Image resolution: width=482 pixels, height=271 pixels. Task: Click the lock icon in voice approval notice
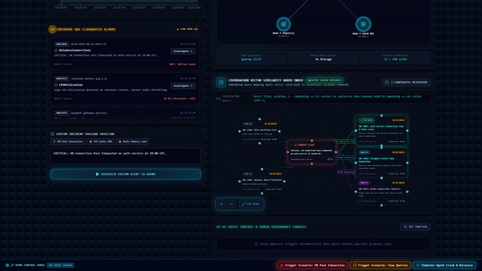[x=256, y=244]
